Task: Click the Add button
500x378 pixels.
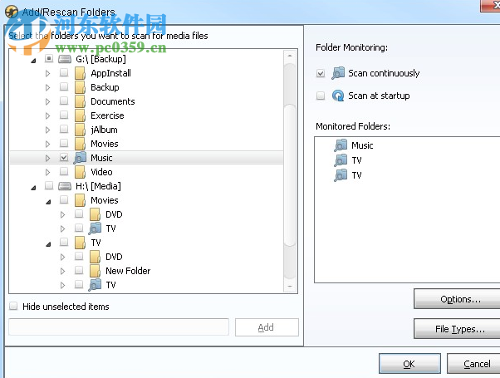Action: tap(267, 327)
